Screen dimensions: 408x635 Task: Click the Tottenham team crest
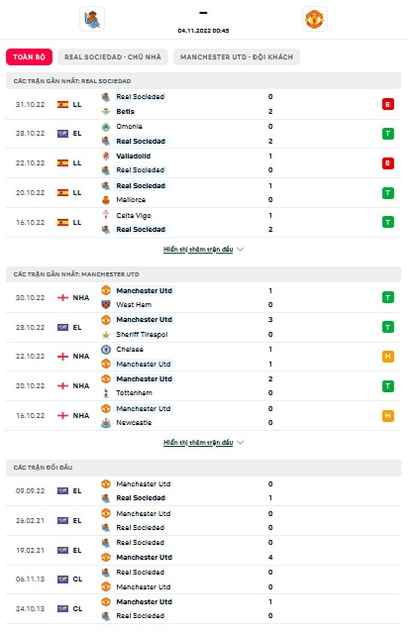coord(106,393)
